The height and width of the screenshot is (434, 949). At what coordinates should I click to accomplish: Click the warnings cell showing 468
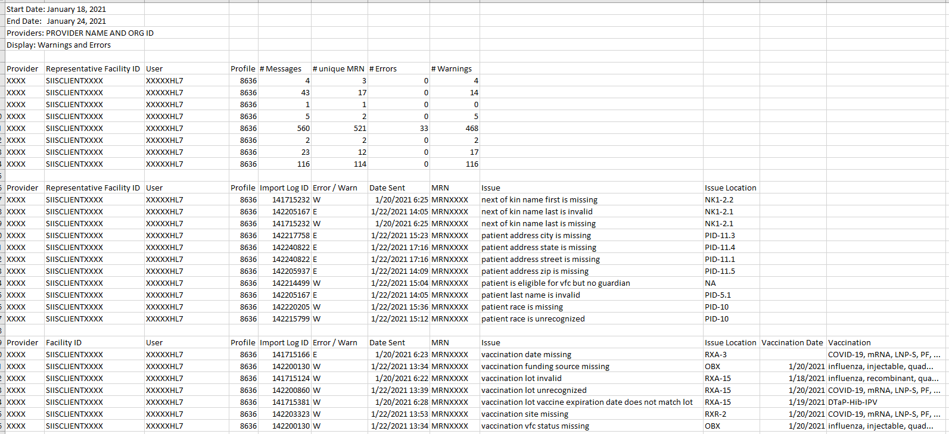click(455, 129)
